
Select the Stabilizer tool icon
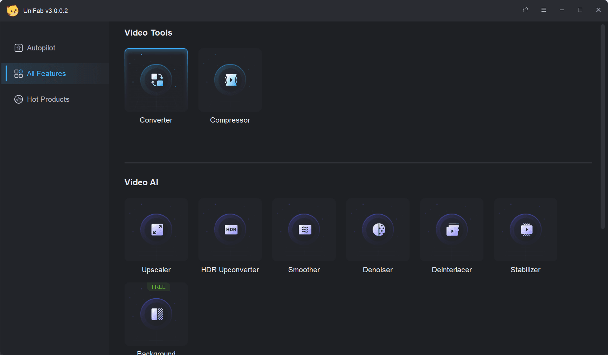point(526,230)
